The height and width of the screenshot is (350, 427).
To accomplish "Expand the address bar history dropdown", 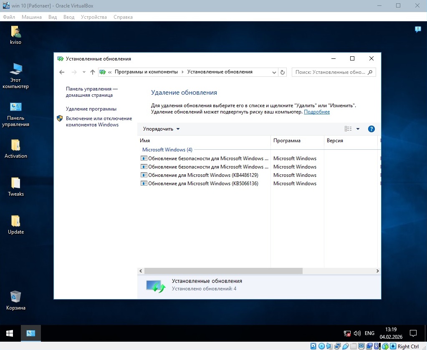I will click(274, 72).
